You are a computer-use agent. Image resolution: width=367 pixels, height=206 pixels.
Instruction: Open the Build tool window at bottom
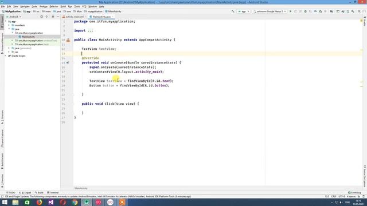[x=39, y=193]
